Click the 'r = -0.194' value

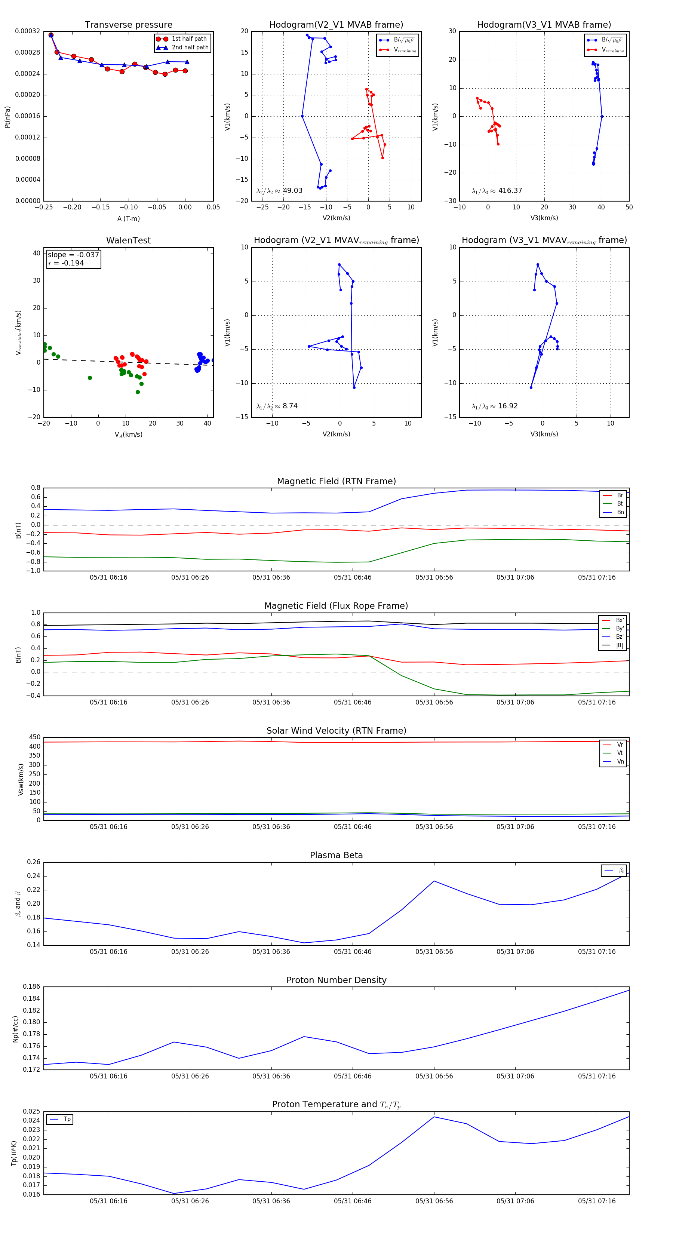pos(66,263)
